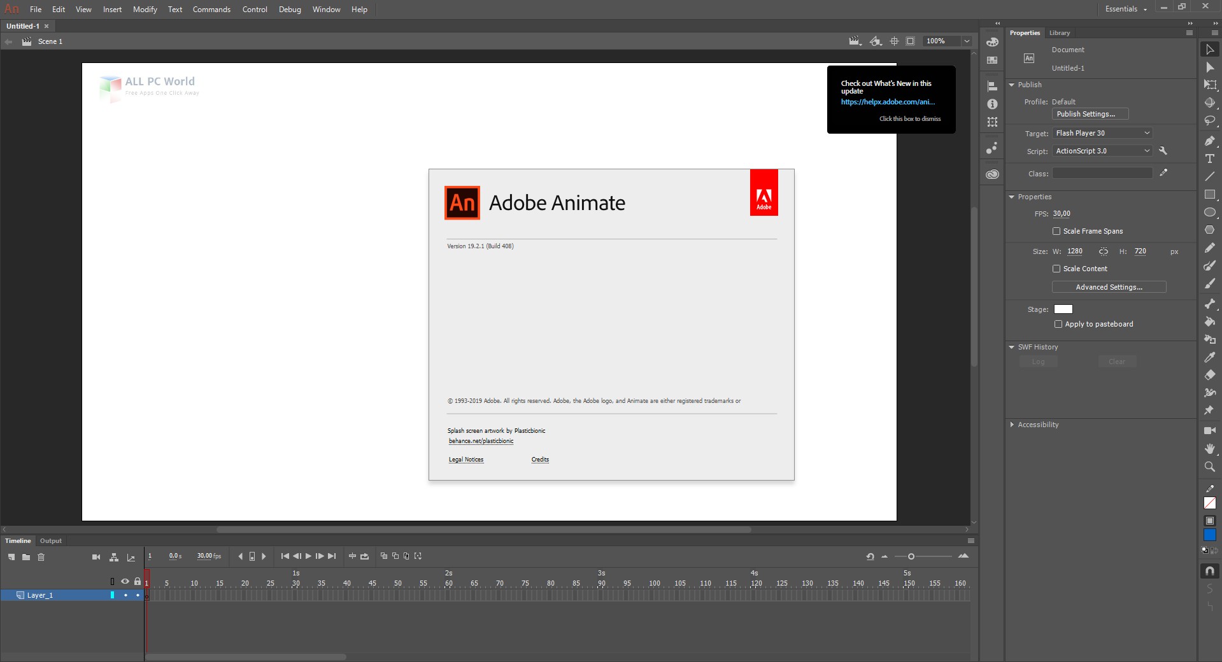This screenshot has height=662, width=1222.
Task: Enable the Scale Frame Spans checkbox
Action: (x=1056, y=231)
